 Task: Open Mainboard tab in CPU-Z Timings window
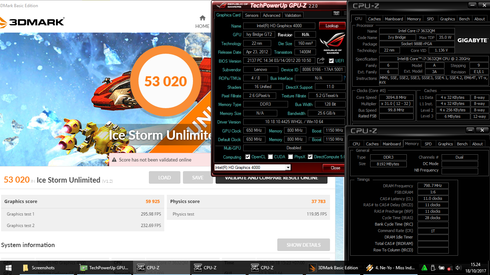click(392, 144)
